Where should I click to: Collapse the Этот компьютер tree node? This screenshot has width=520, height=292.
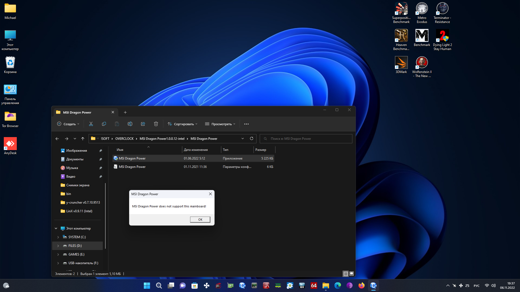point(56,228)
